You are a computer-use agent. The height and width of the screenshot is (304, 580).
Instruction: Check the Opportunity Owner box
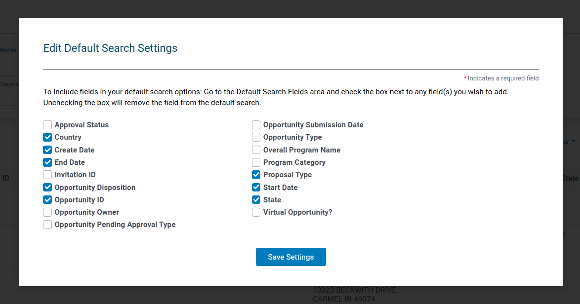pyautogui.click(x=47, y=212)
